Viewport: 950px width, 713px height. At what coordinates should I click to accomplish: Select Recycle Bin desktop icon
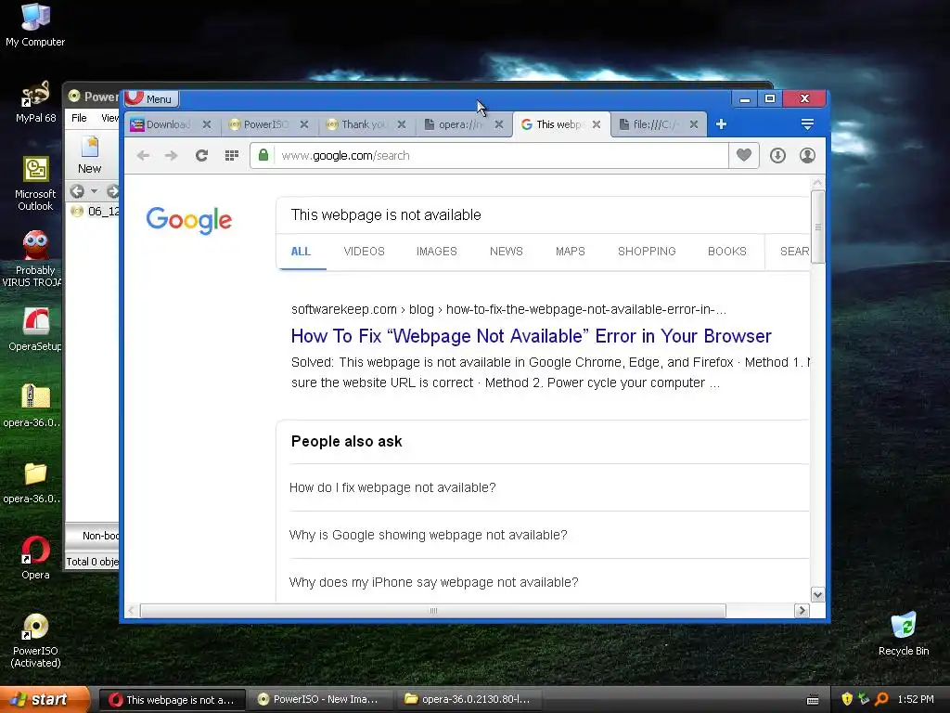tap(904, 634)
